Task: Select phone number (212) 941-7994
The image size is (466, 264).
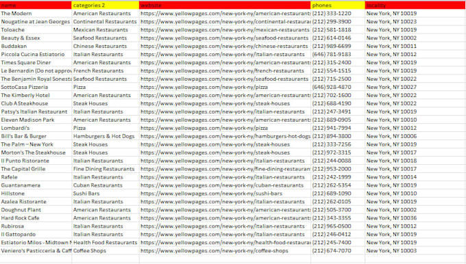Action: point(338,128)
